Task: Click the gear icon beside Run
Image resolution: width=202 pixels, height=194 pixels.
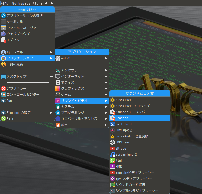Action: point(3,101)
